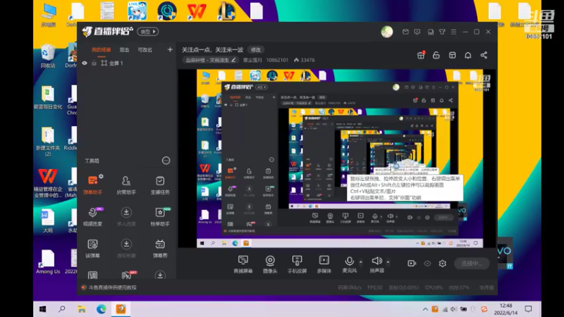This screenshot has height=317, width=564.
Task: Click the CPU:8% status text
Action: (434, 287)
